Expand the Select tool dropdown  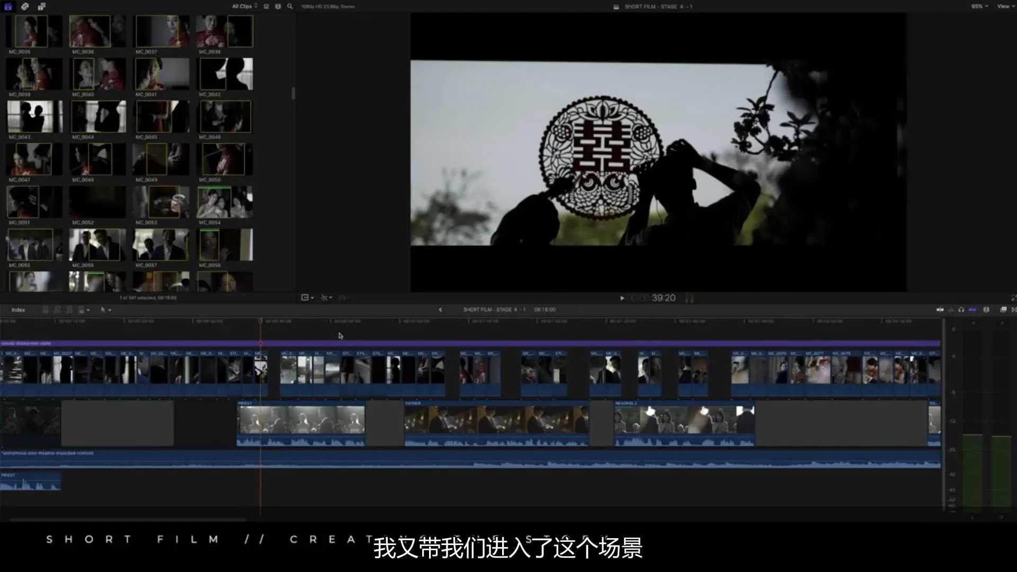[x=106, y=310]
